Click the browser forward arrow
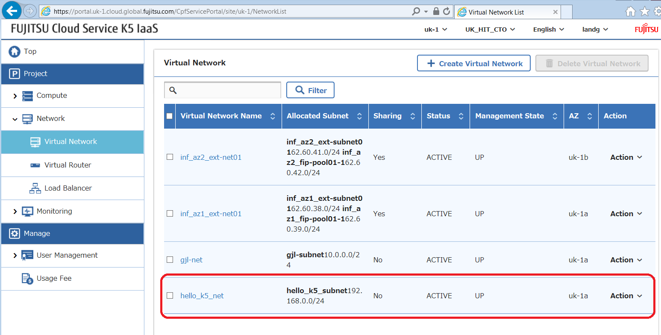 tap(29, 11)
